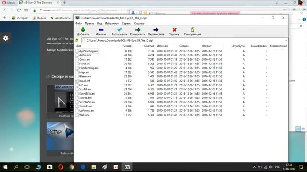Image resolution: width=307 pixels, height=172 pixels.
Task: Launch the Camera app from taskbar
Action: point(49,167)
